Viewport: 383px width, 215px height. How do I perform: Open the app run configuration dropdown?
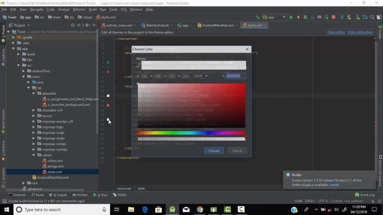pyautogui.click(x=274, y=17)
